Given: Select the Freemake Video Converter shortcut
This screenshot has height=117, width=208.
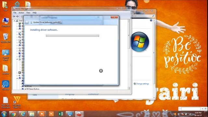Looking at the screenshot, I should 17,102.
